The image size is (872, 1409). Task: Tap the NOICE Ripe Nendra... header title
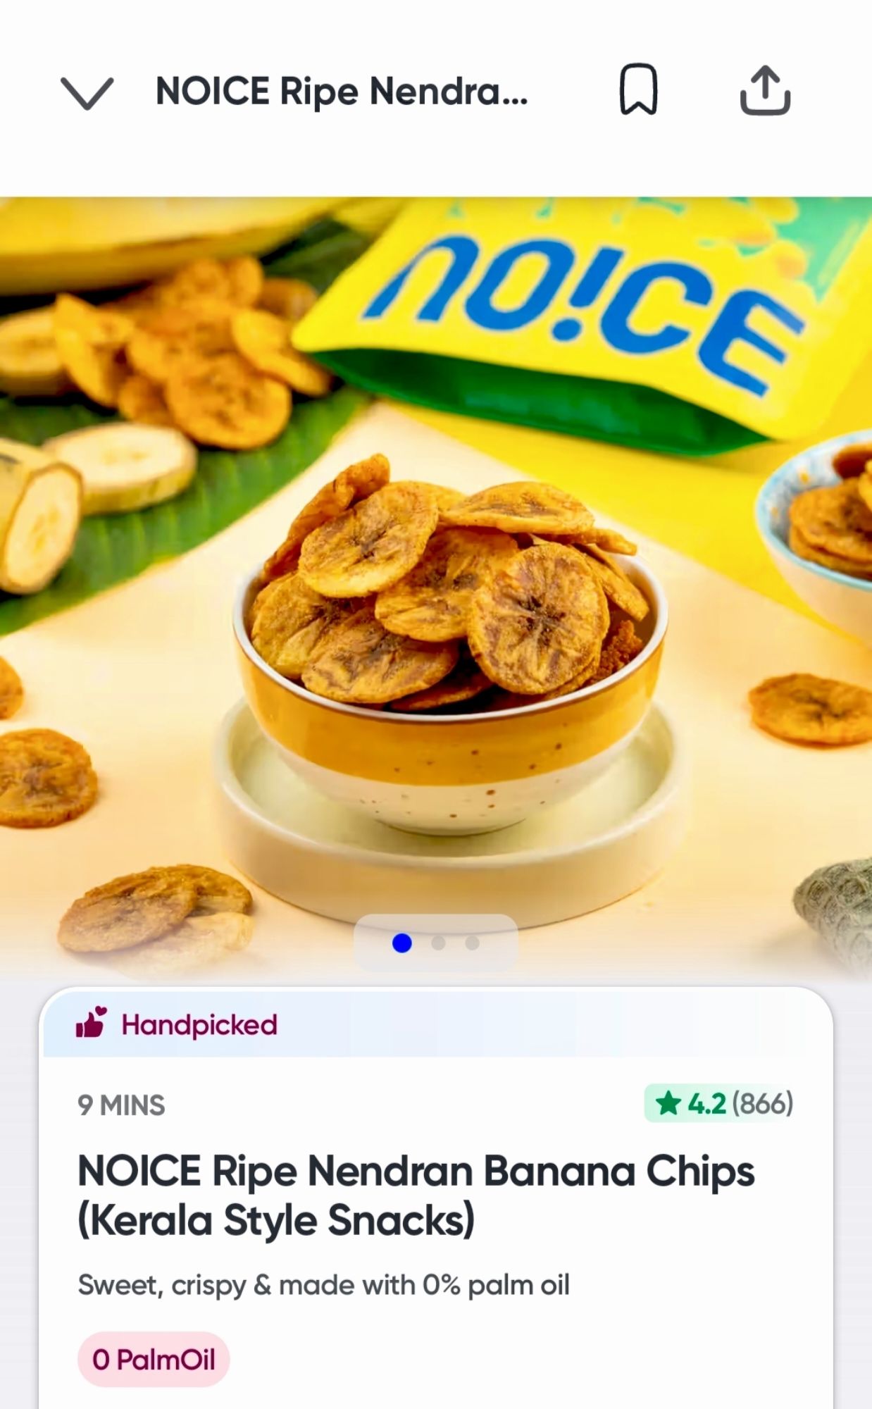point(342,92)
